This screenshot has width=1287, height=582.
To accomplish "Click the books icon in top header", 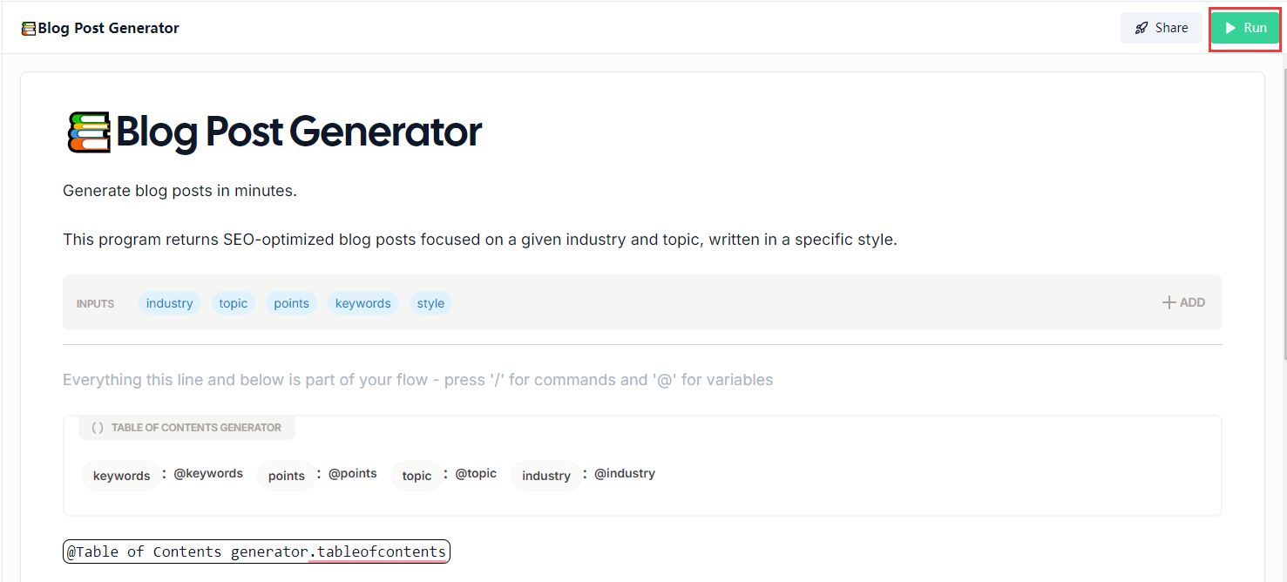I will click(29, 28).
